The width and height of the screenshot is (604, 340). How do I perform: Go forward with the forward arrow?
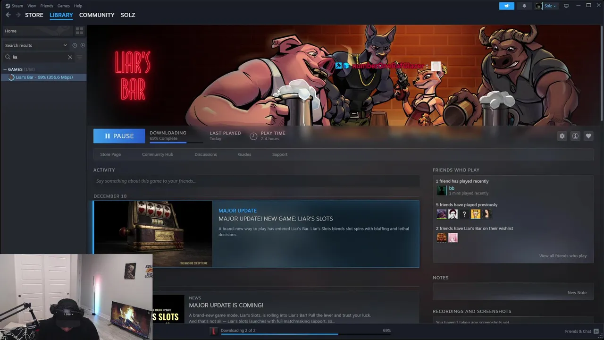[18, 15]
